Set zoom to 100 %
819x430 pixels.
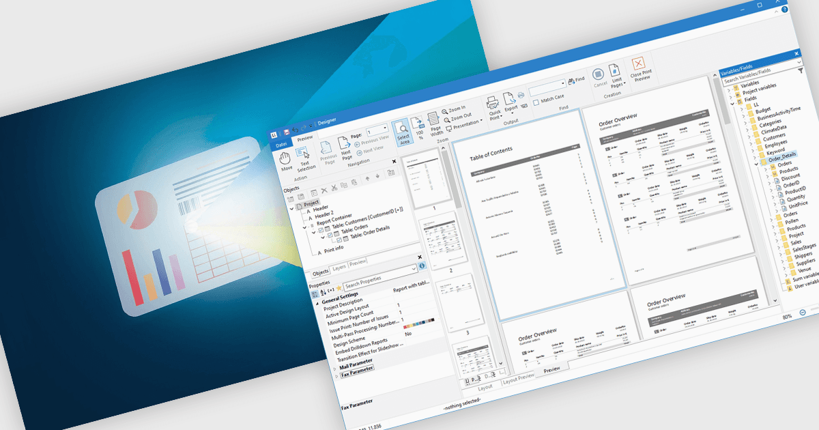click(418, 127)
